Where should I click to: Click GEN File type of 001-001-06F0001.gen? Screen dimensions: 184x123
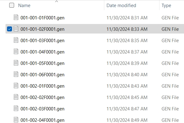170,74
